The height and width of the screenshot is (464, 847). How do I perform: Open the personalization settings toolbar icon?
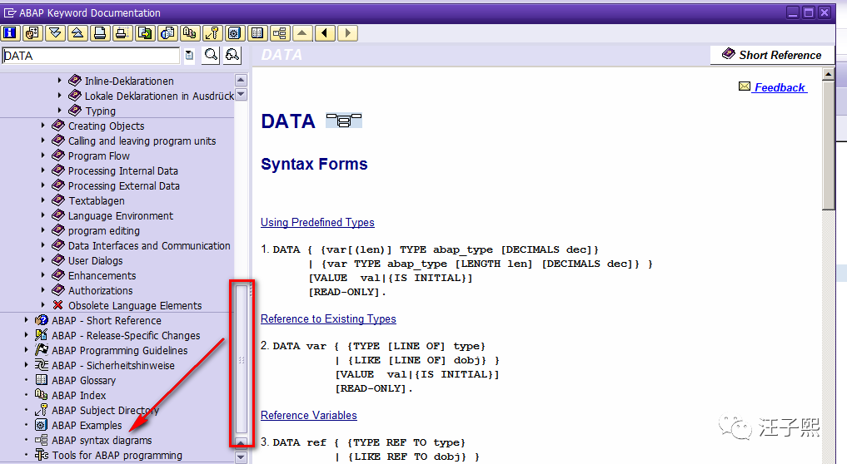pos(32,33)
